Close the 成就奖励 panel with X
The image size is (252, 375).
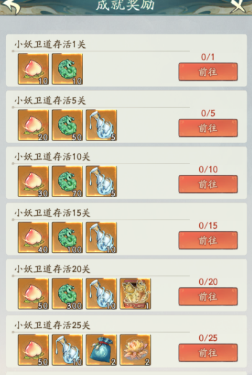238,6
